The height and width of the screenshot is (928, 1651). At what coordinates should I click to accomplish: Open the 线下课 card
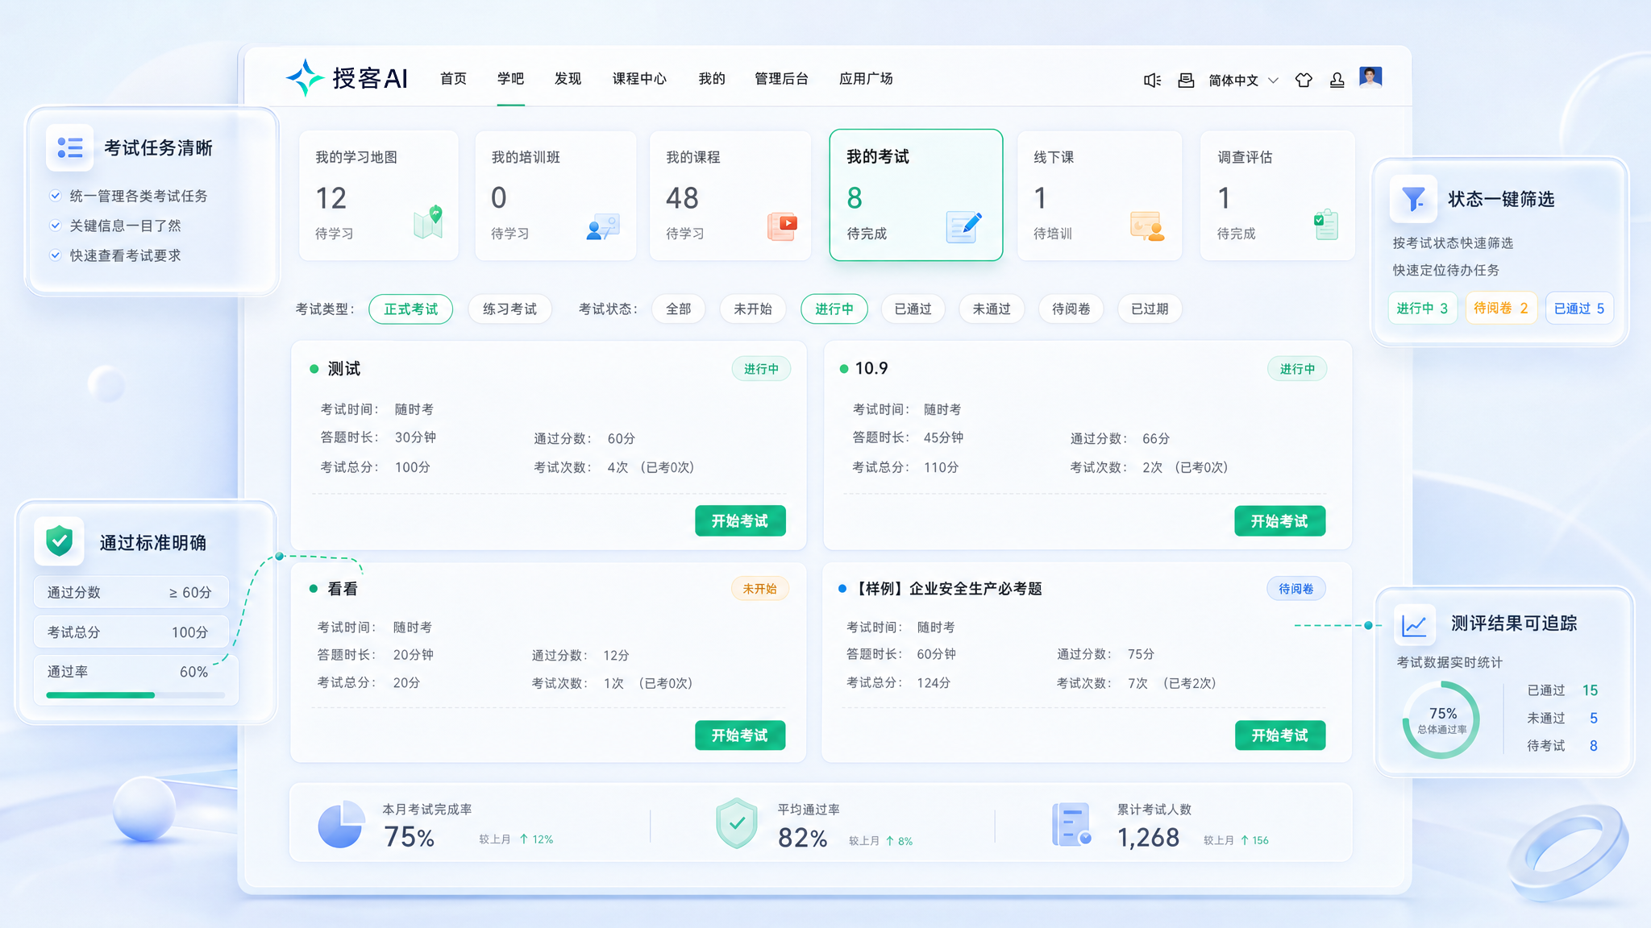[1100, 196]
